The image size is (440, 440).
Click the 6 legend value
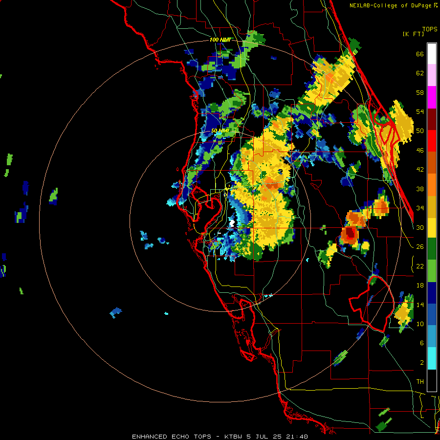pyautogui.click(x=421, y=343)
